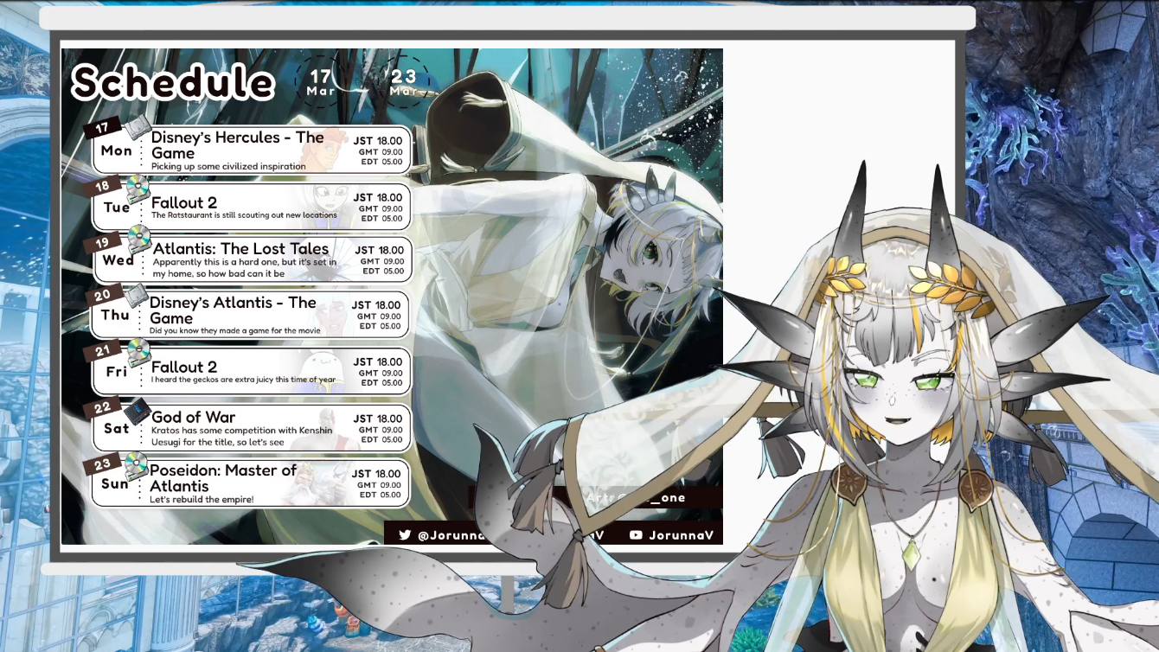Image resolution: width=1159 pixels, height=652 pixels.
Task: Open the JorunnaV YouTube channel name
Action: tap(682, 534)
